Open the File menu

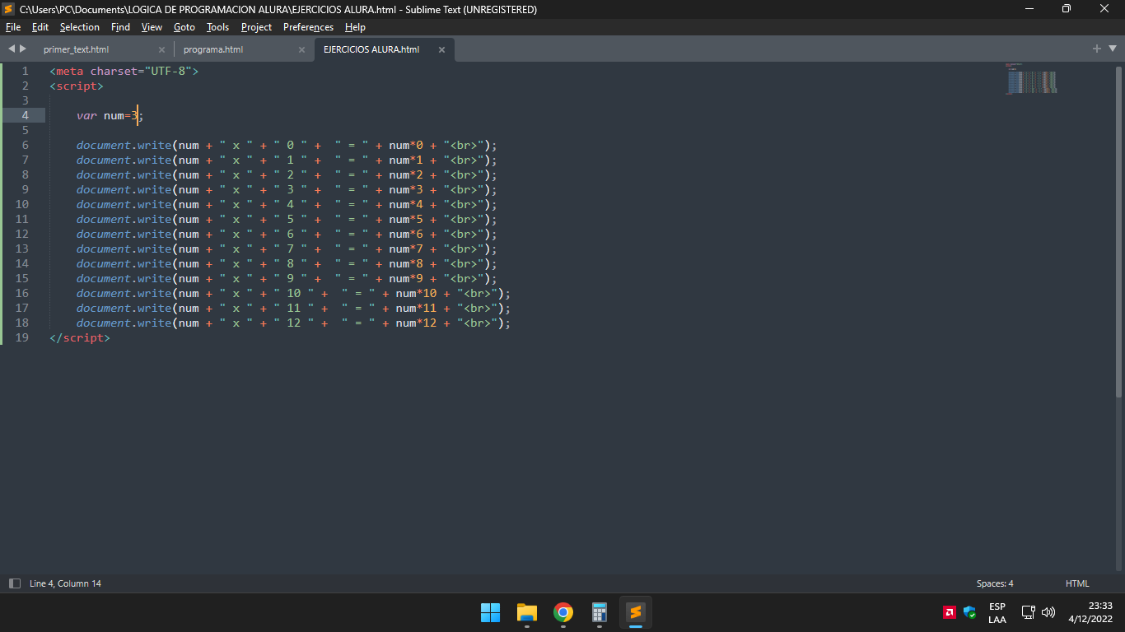[12, 27]
